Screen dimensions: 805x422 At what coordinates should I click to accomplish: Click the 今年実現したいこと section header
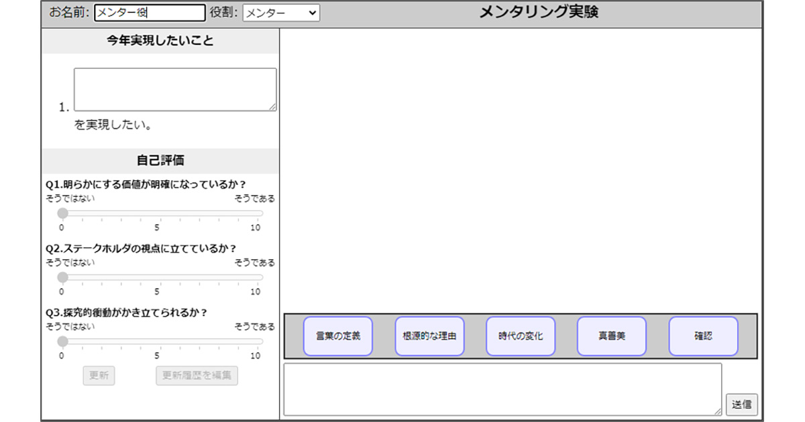pyautogui.click(x=160, y=42)
